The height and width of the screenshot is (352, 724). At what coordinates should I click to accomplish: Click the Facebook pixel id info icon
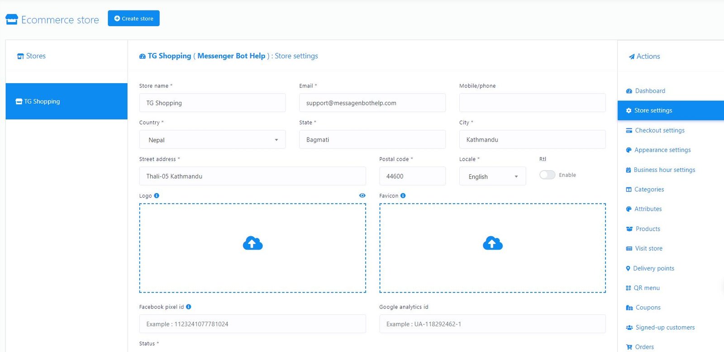click(189, 307)
